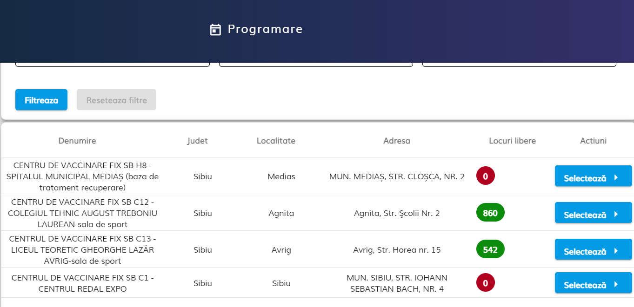
Task: Click the address Avrig, Str. Horea nr. 15
Action: click(397, 250)
